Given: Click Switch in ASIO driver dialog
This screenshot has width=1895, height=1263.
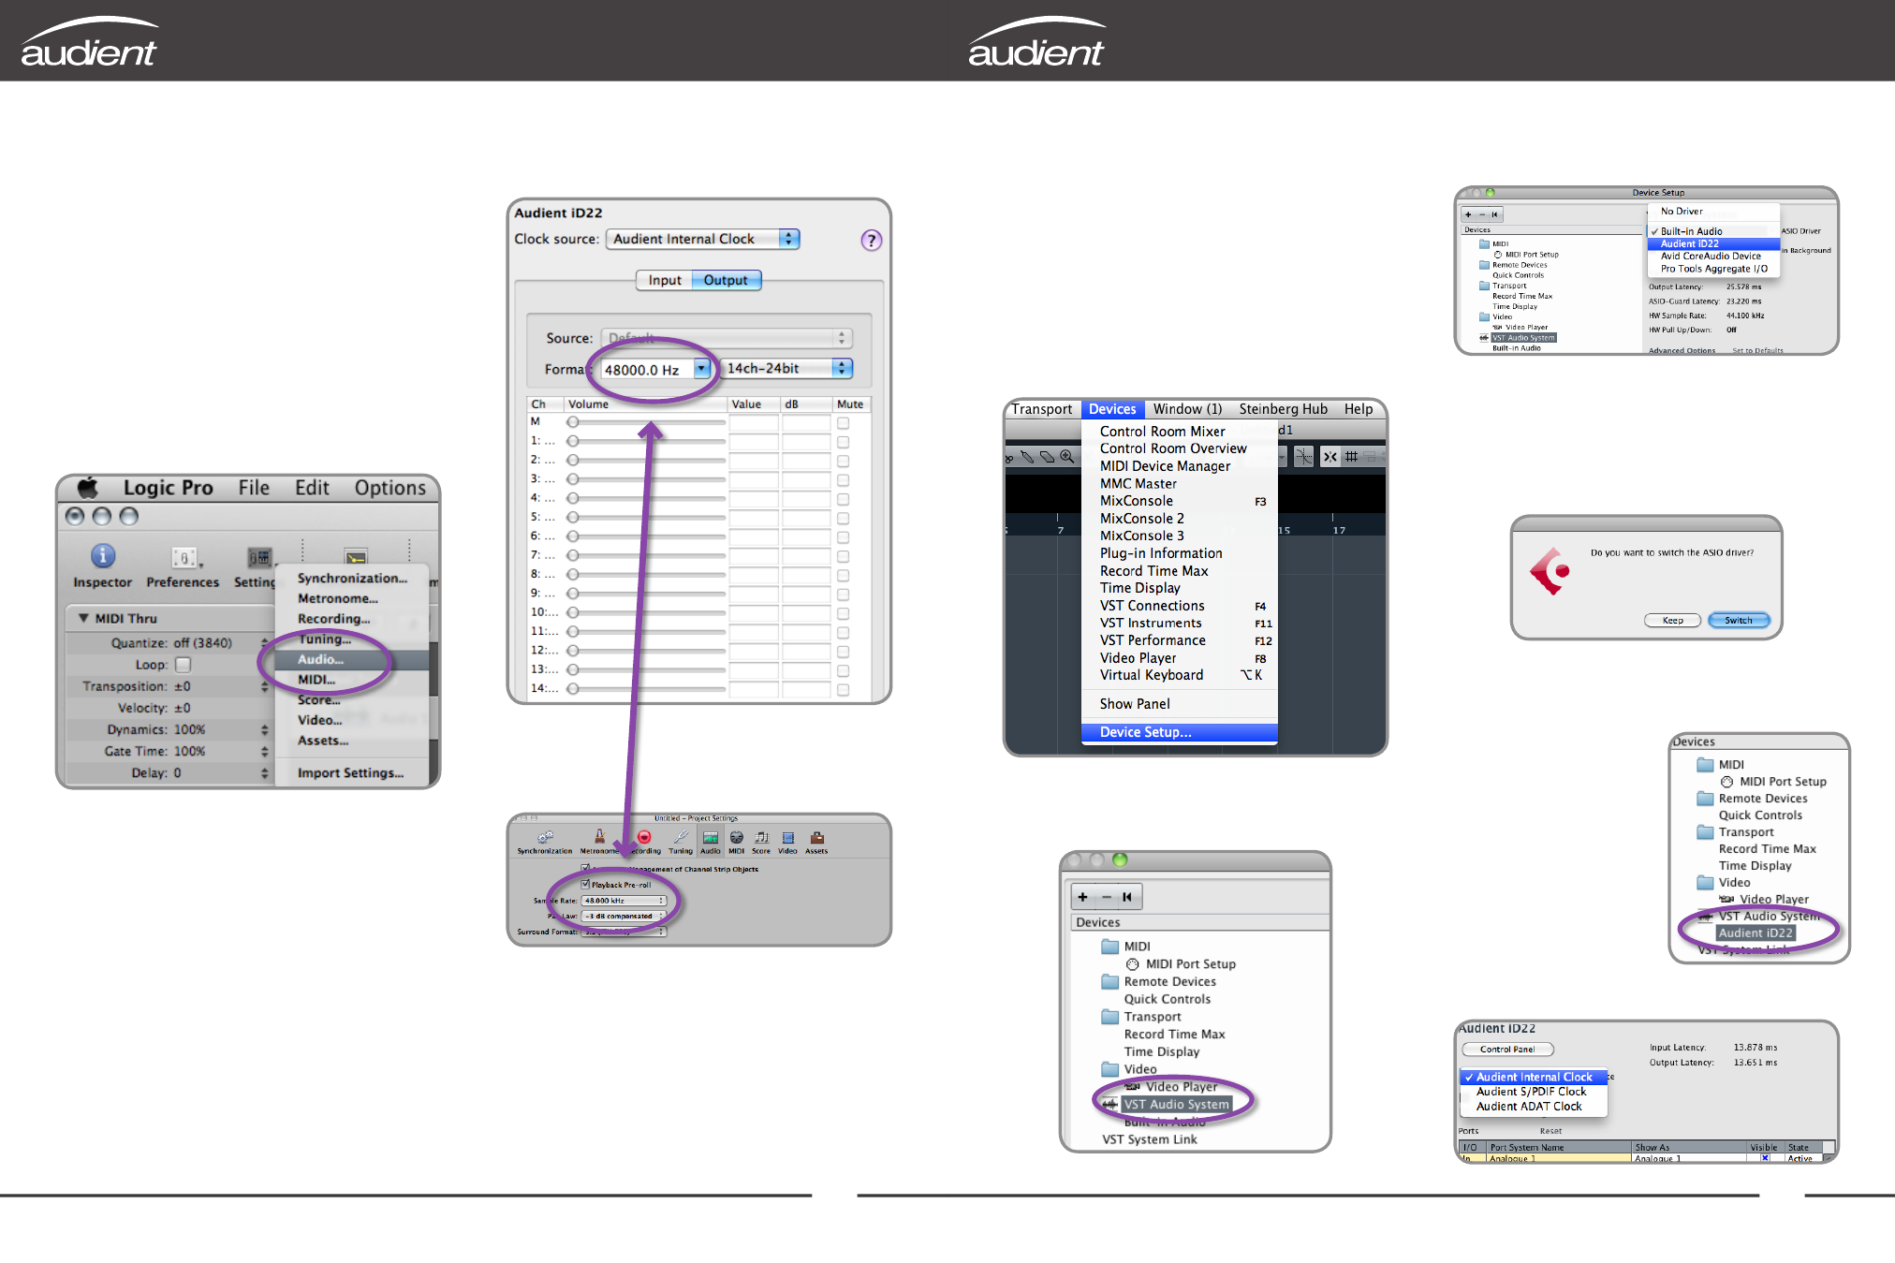Looking at the screenshot, I should point(1739,620).
